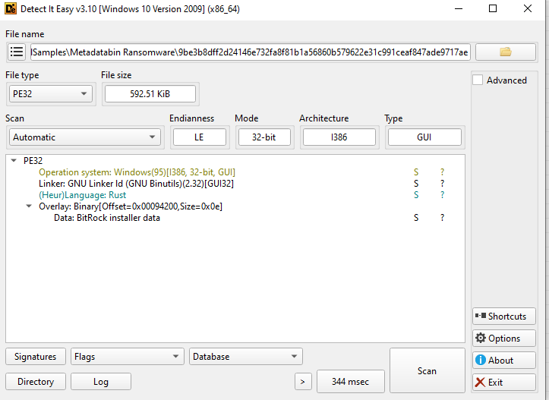Click the file list icon beside file name
The height and width of the screenshot is (400, 549).
(x=17, y=52)
